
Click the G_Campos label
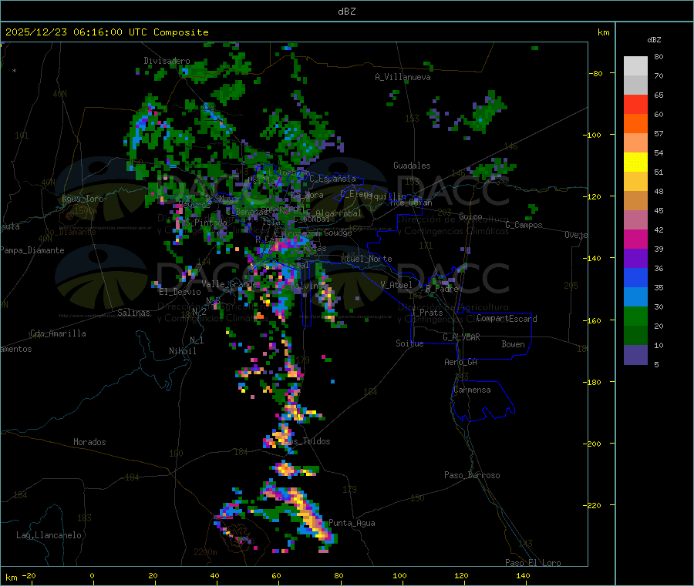click(x=524, y=225)
